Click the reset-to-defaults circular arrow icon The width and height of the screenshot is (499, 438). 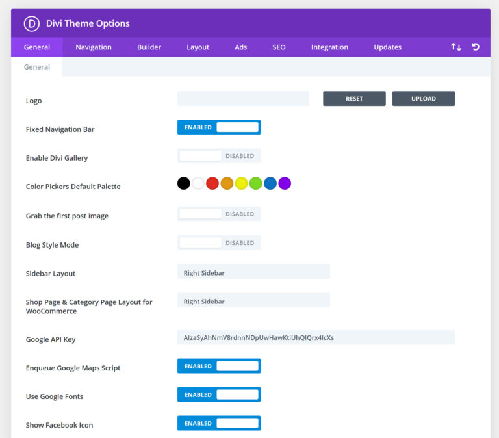click(476, 47)
